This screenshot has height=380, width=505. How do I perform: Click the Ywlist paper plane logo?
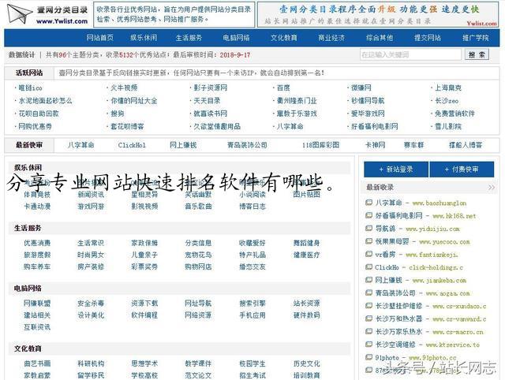[19, 13]
